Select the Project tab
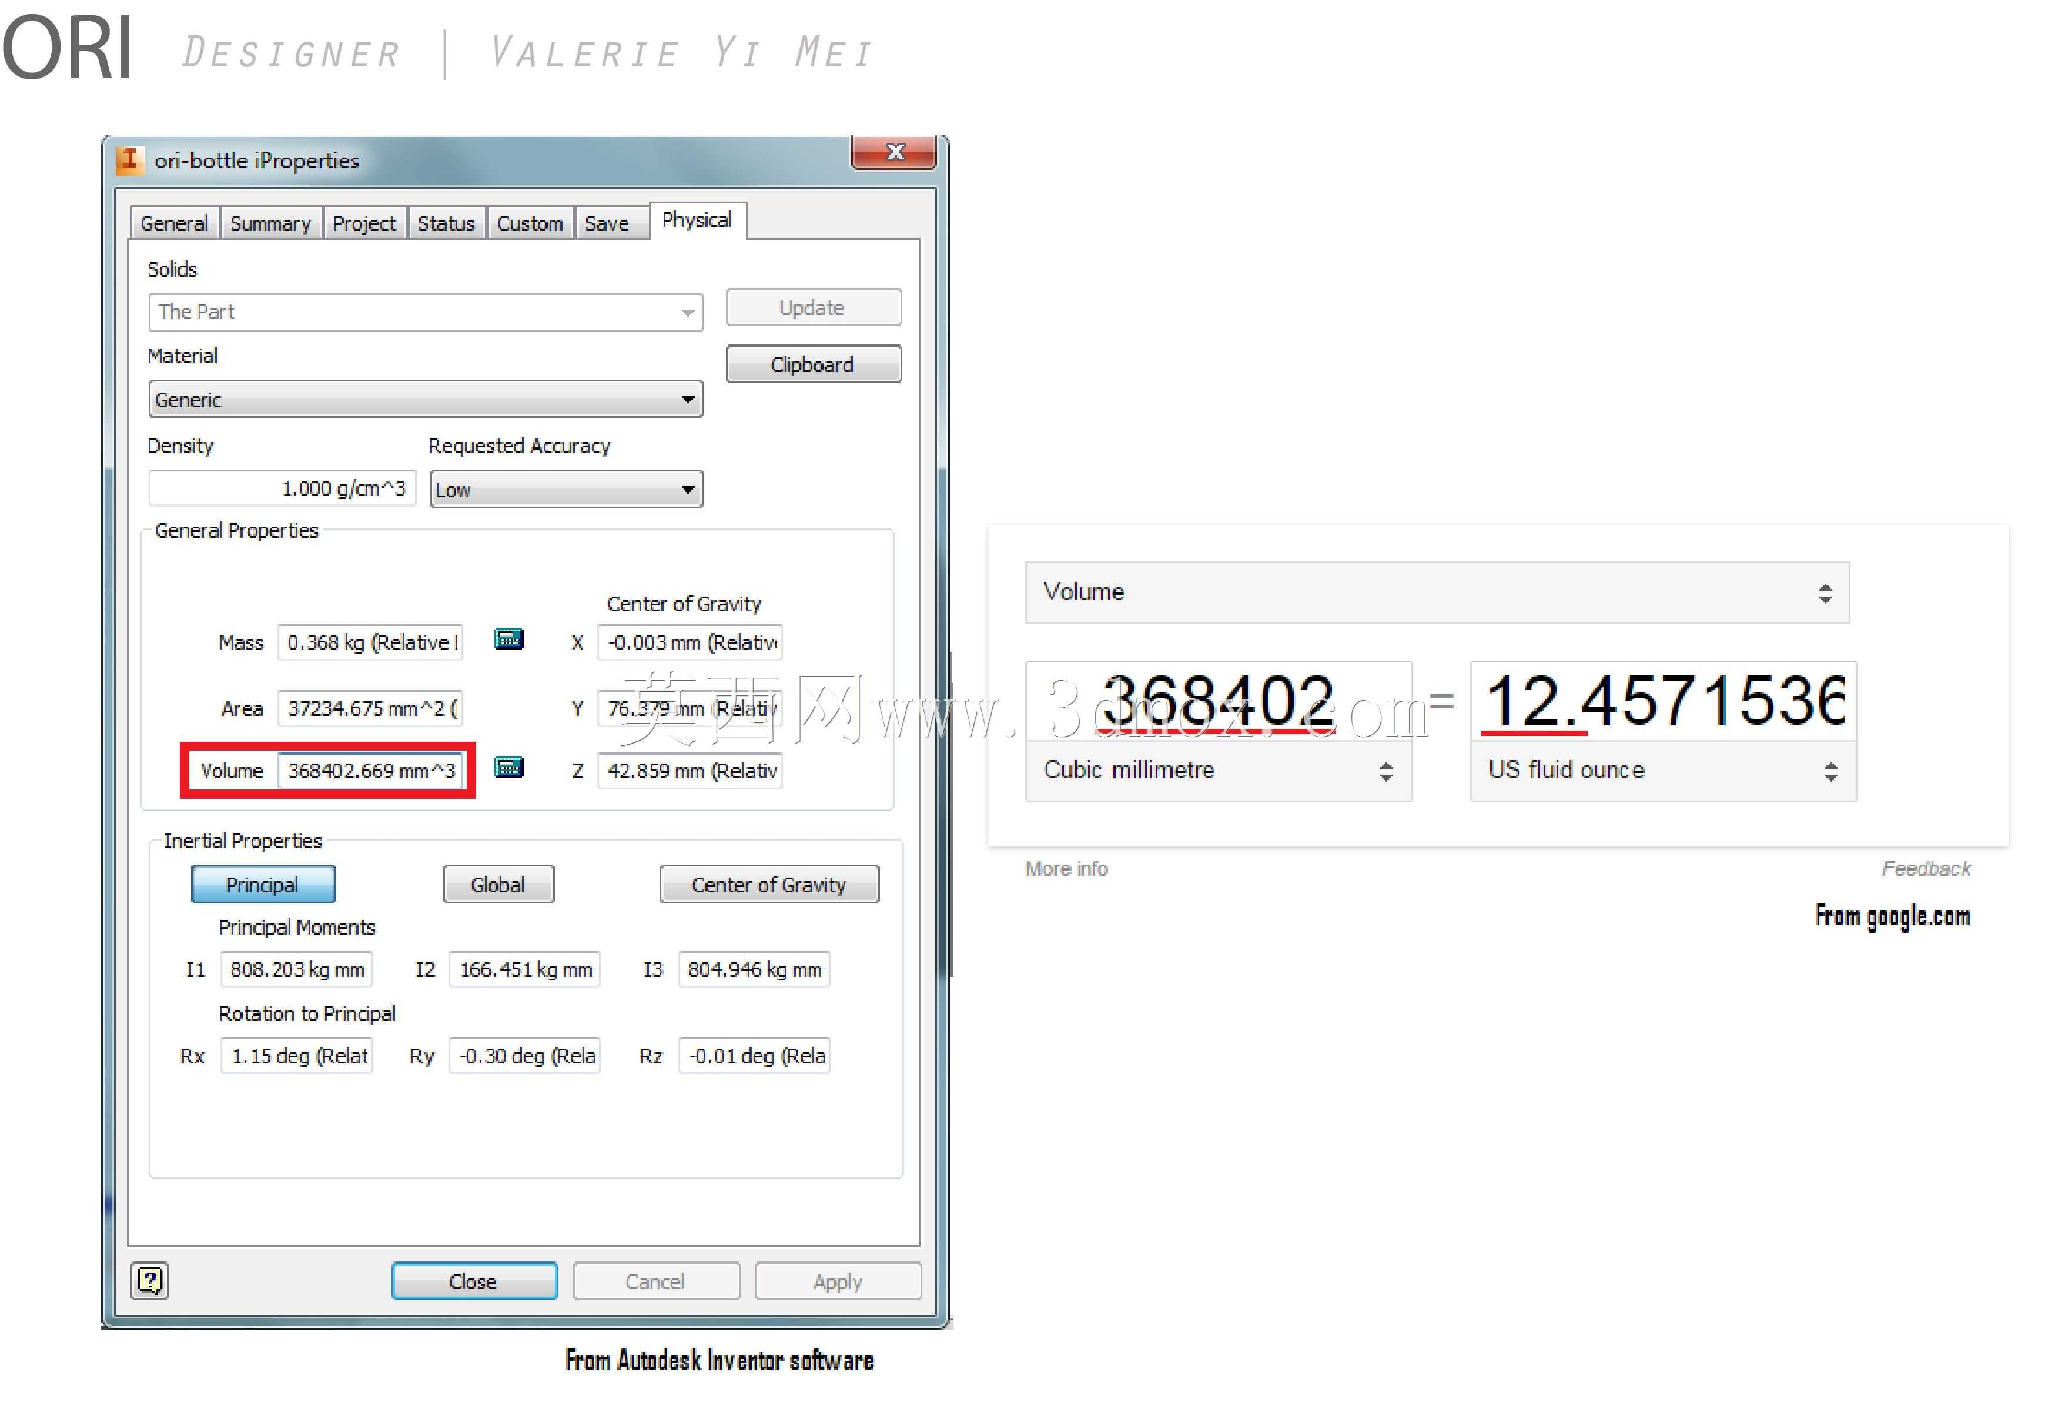2045x1416 pixels. click(x=364, y=223)
